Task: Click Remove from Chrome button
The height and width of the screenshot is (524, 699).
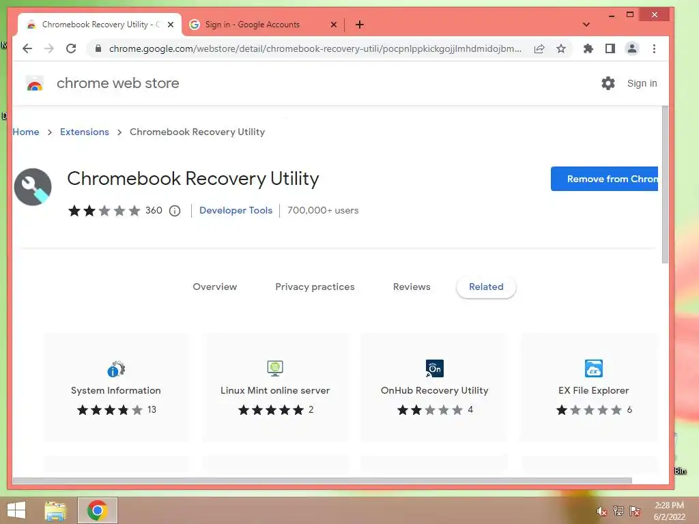Action: pyautogui.click(x=604, y=179)
